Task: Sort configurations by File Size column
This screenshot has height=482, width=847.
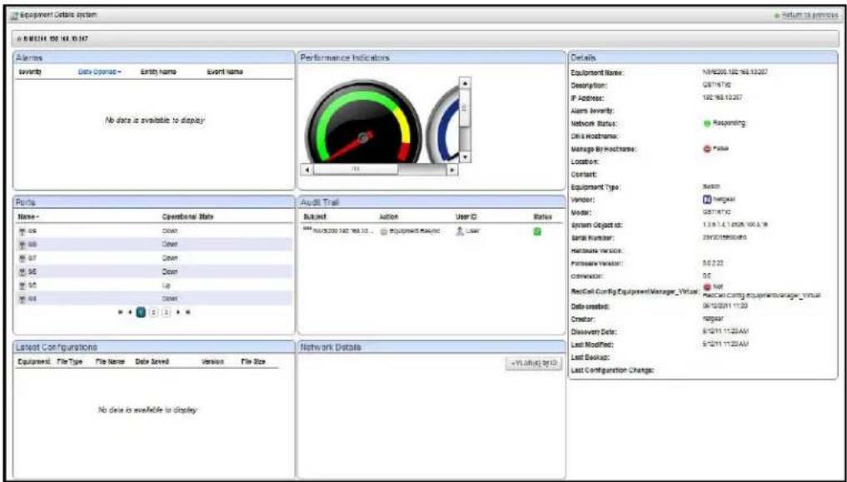Action: coord(253,361)
